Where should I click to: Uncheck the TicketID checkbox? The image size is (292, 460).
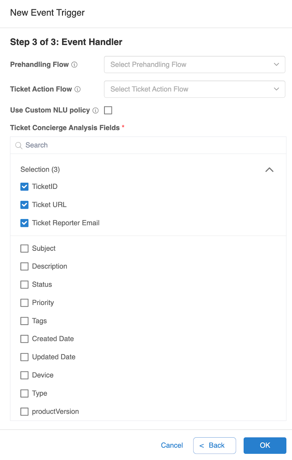pos(24,187)
